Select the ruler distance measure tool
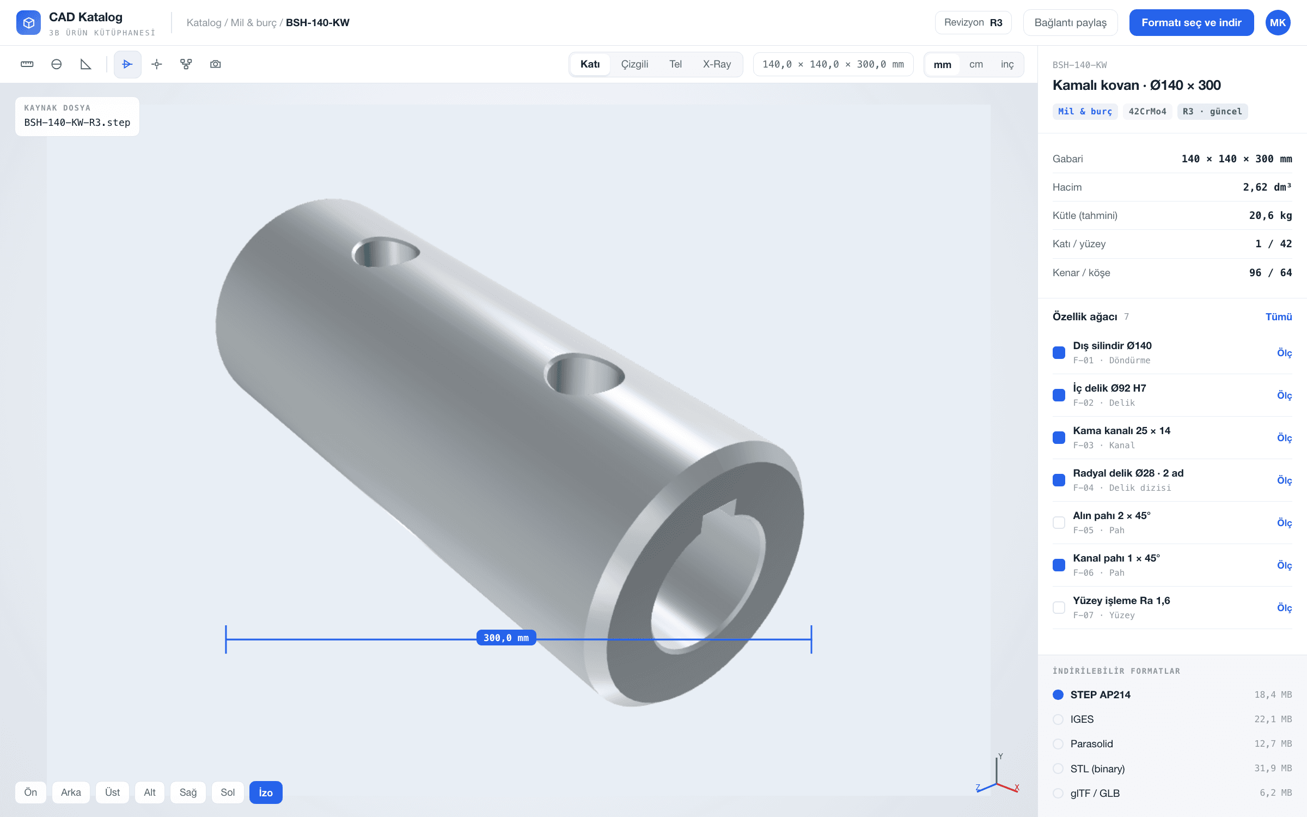This screenshot has height=817, width=1307. [27, 64]
